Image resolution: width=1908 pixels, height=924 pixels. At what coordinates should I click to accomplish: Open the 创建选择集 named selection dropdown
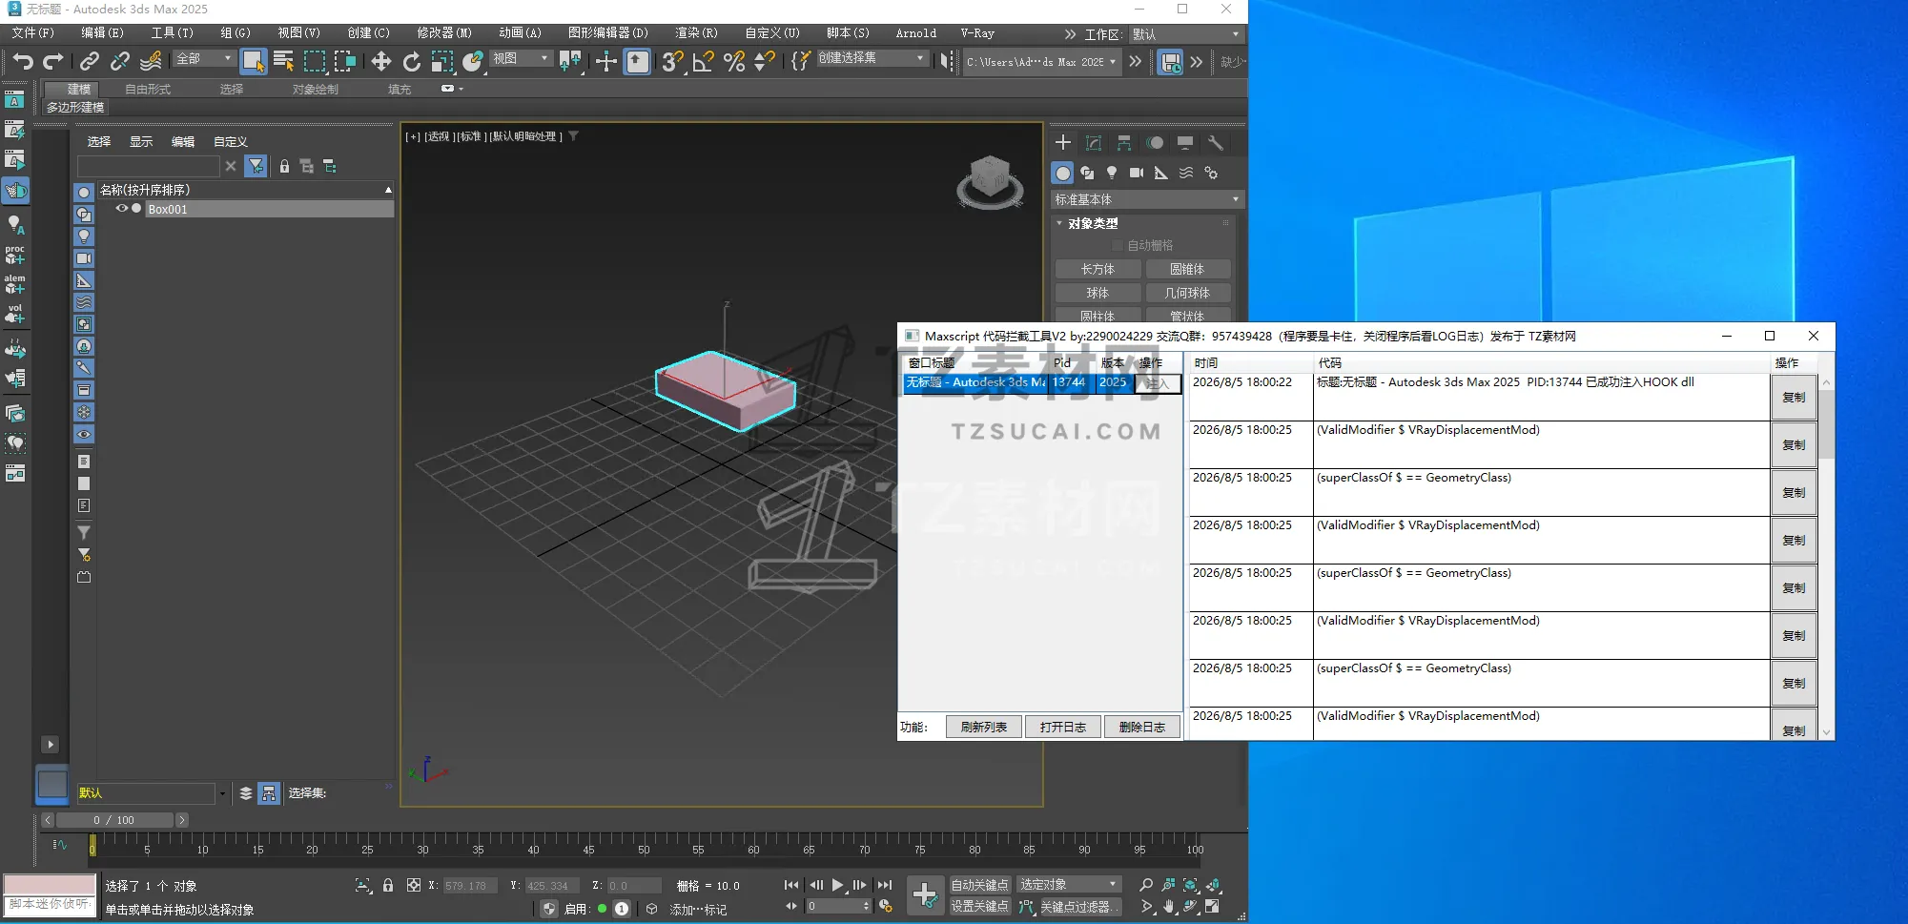872,58
